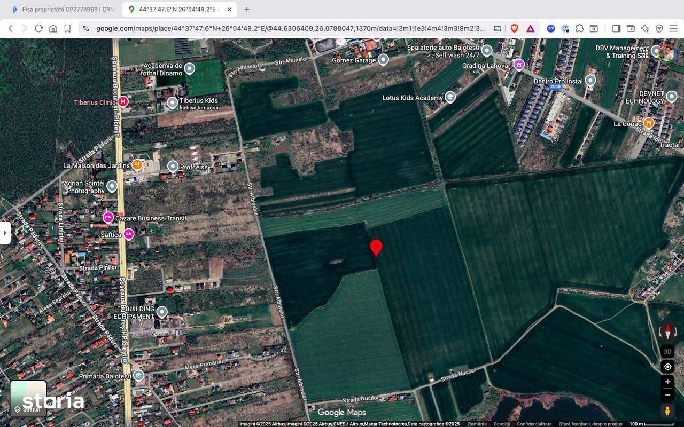Image resolution: width=684 pixels, height=427 pixels.
Task: Click the my-location crosshair control
Action: [x=667, y=366]
